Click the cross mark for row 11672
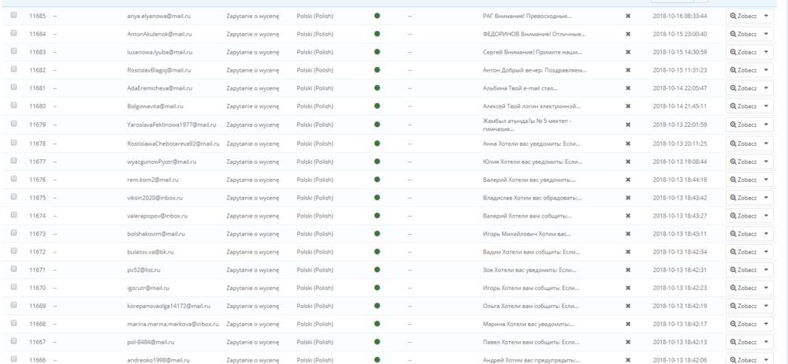The width and height of the screenshot is (788, 364). (x=628, y=252)
